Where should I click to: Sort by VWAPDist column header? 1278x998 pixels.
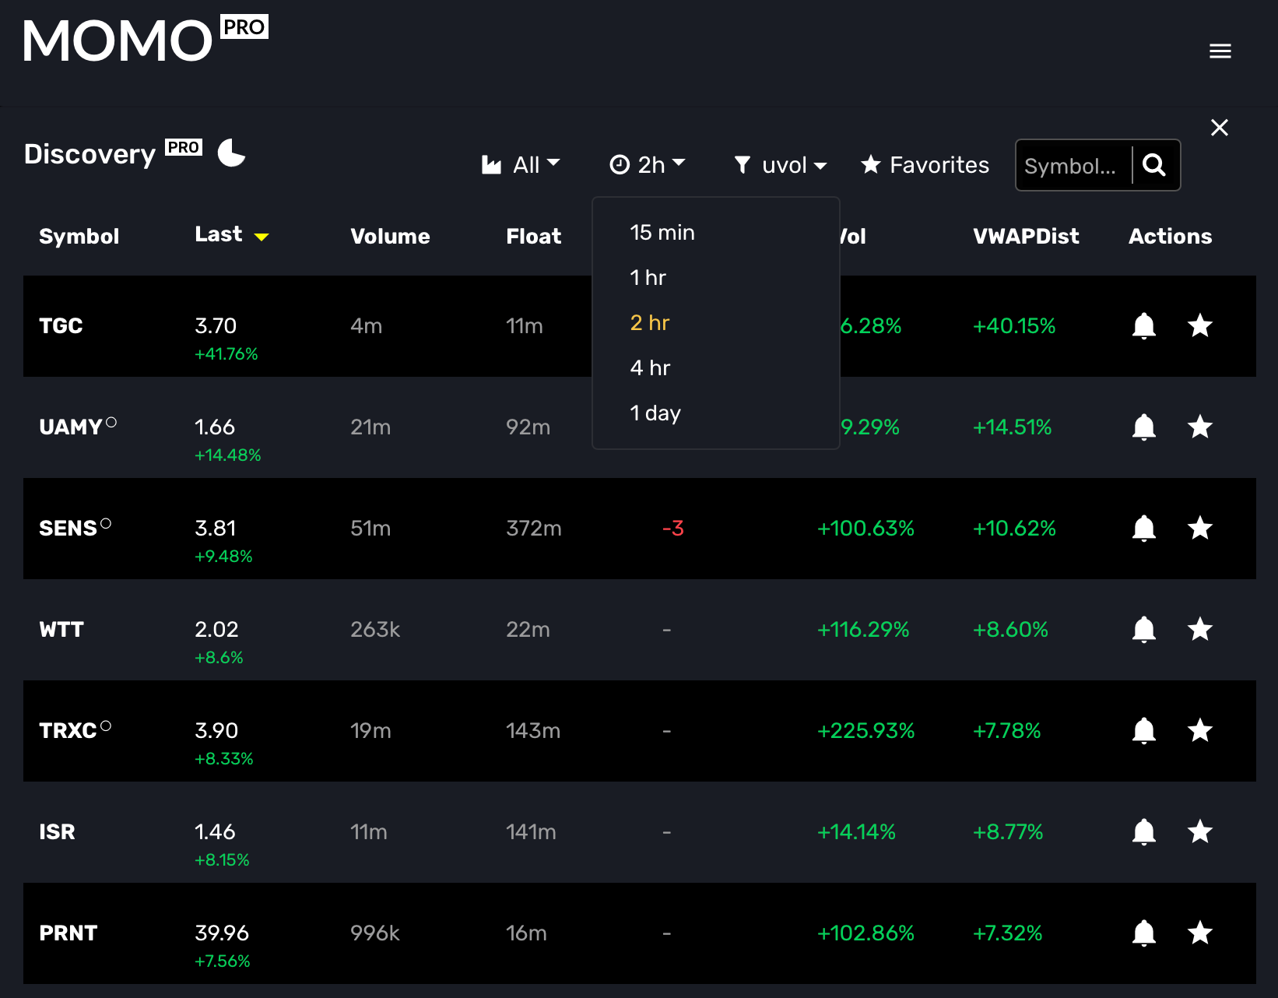coord(1026,236)
